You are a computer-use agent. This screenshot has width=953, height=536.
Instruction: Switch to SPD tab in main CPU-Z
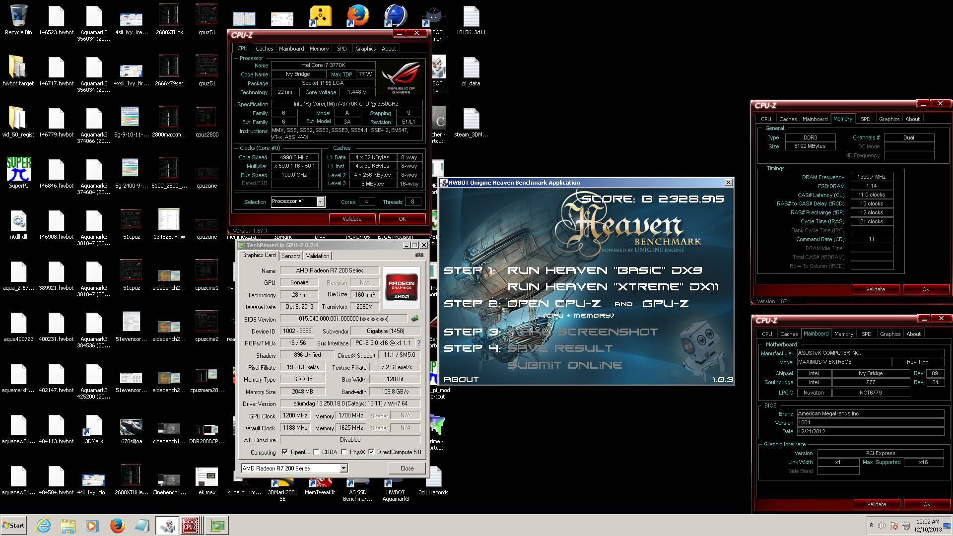click(341, 49)
